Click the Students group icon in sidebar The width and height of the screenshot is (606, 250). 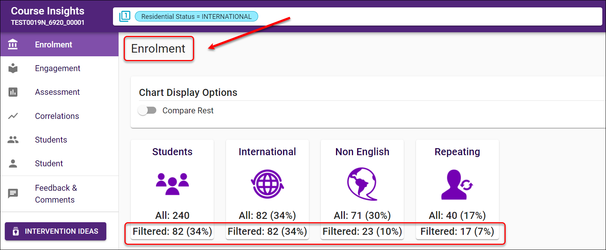[x=13, y=140]
